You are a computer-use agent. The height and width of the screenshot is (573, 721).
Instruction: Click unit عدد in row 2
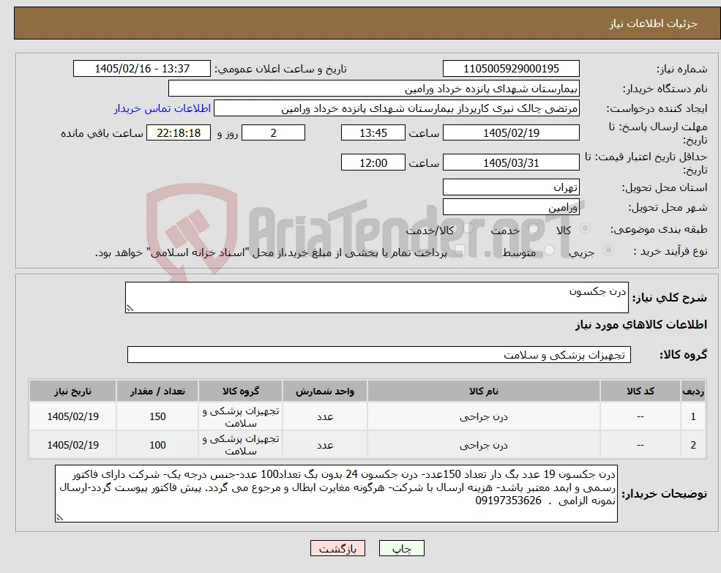point(325,445)
